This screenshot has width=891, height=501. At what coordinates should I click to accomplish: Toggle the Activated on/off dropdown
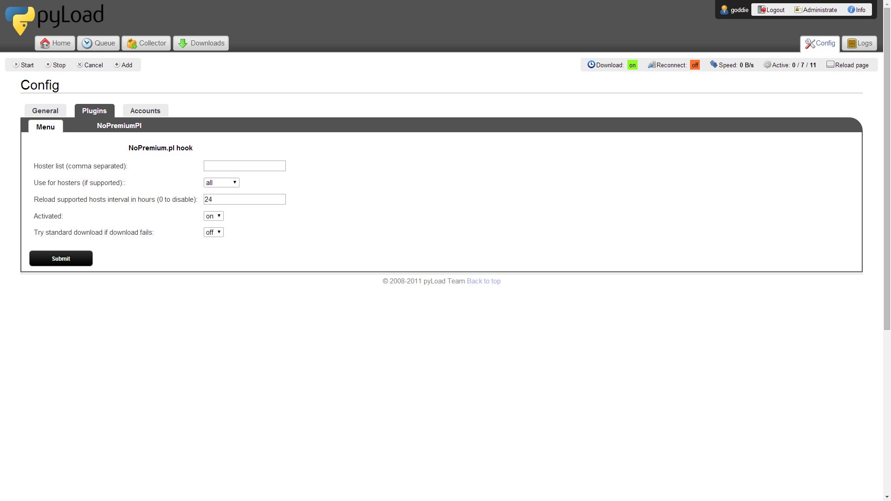tap(213, 215)
